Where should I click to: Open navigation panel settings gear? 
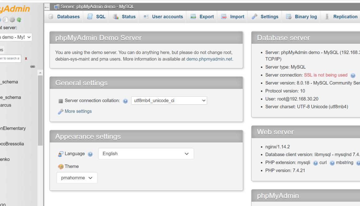tap(12, 20)
